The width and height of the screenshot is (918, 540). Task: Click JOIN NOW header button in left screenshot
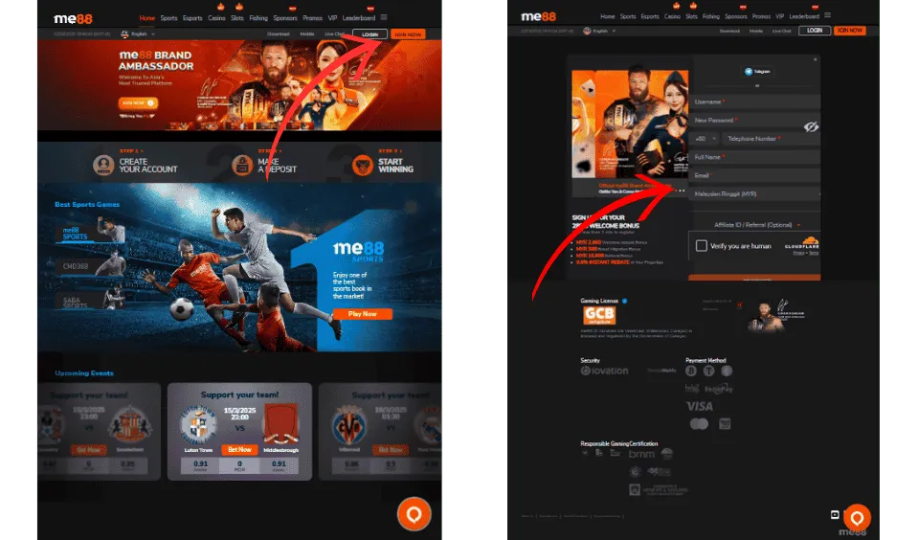(408, 34)
